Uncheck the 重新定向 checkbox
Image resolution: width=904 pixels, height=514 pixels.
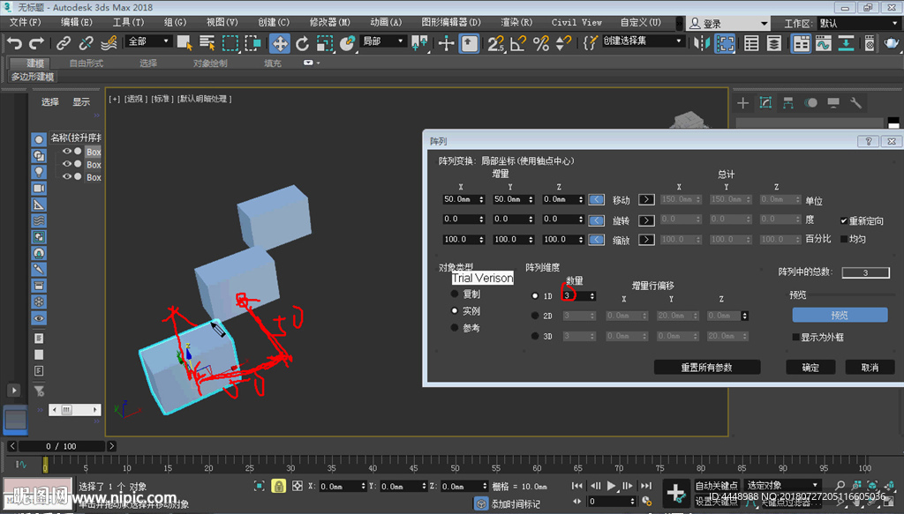pos(844,221)
